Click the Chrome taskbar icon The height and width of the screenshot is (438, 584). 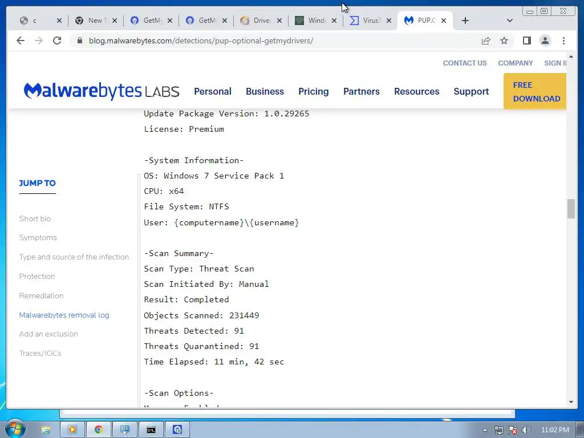pyautogui.click(x=98, y=430)
